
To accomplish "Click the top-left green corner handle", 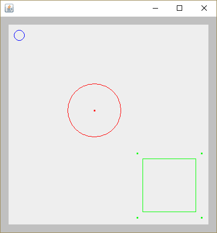I will pyautogui.click(x=137, y=153).
